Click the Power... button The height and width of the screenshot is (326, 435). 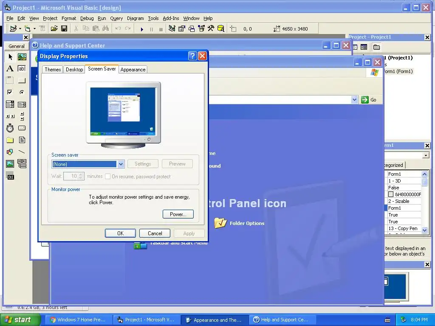click(178, 214)
